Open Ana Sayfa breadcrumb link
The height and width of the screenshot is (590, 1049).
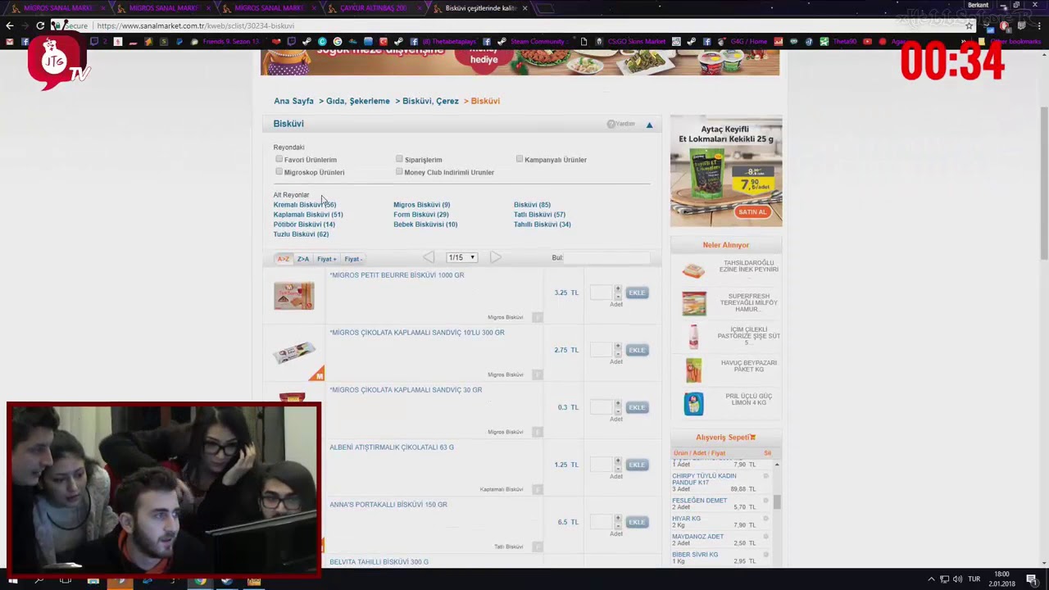(x=293, y=101)
